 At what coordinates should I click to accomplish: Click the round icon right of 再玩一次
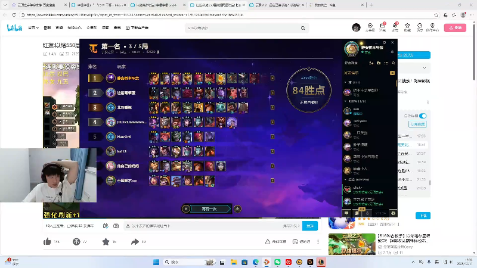[x=237, y=209]
